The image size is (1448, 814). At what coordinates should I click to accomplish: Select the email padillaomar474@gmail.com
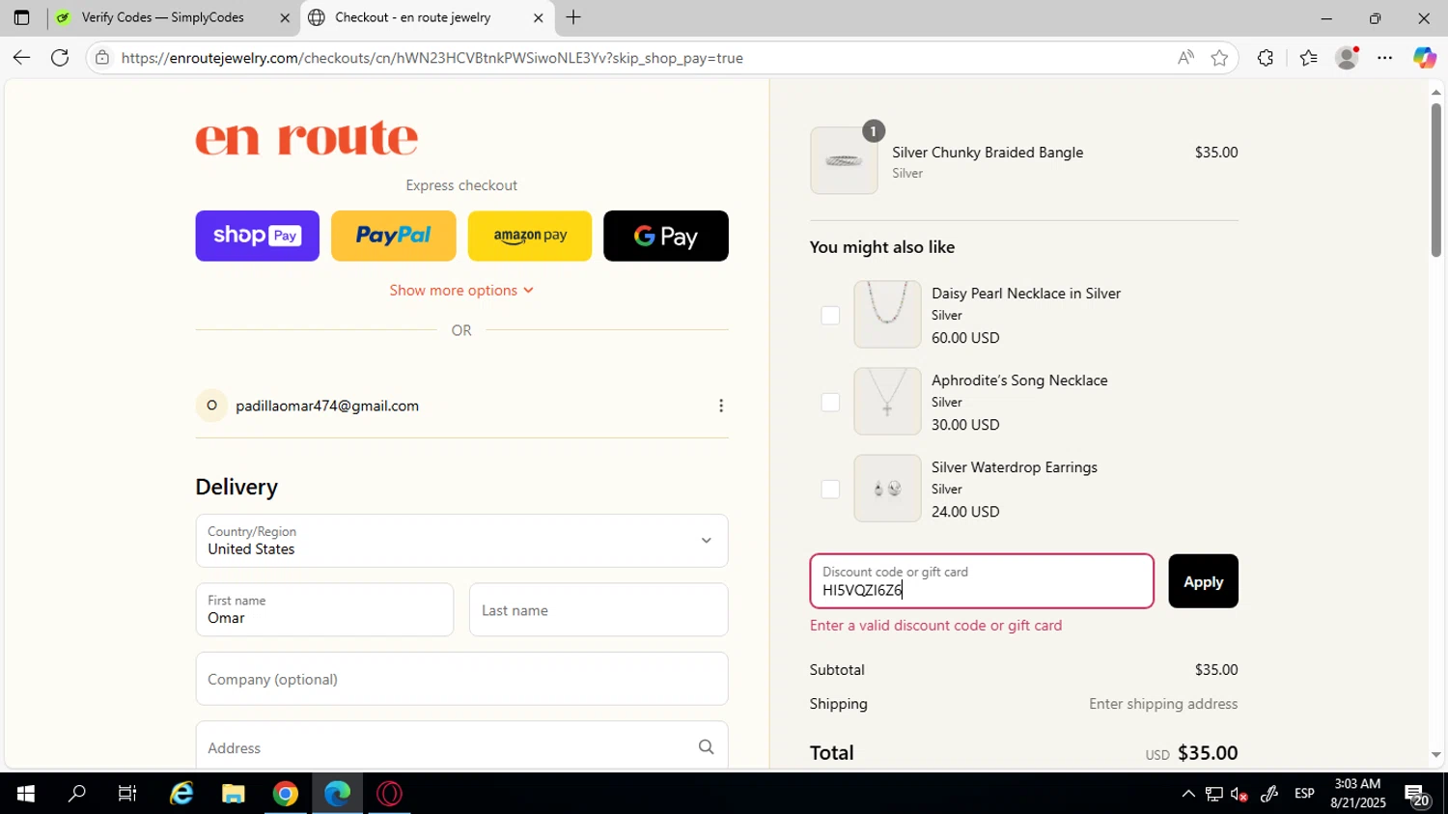pyautogui.click(x=327, y=406)
